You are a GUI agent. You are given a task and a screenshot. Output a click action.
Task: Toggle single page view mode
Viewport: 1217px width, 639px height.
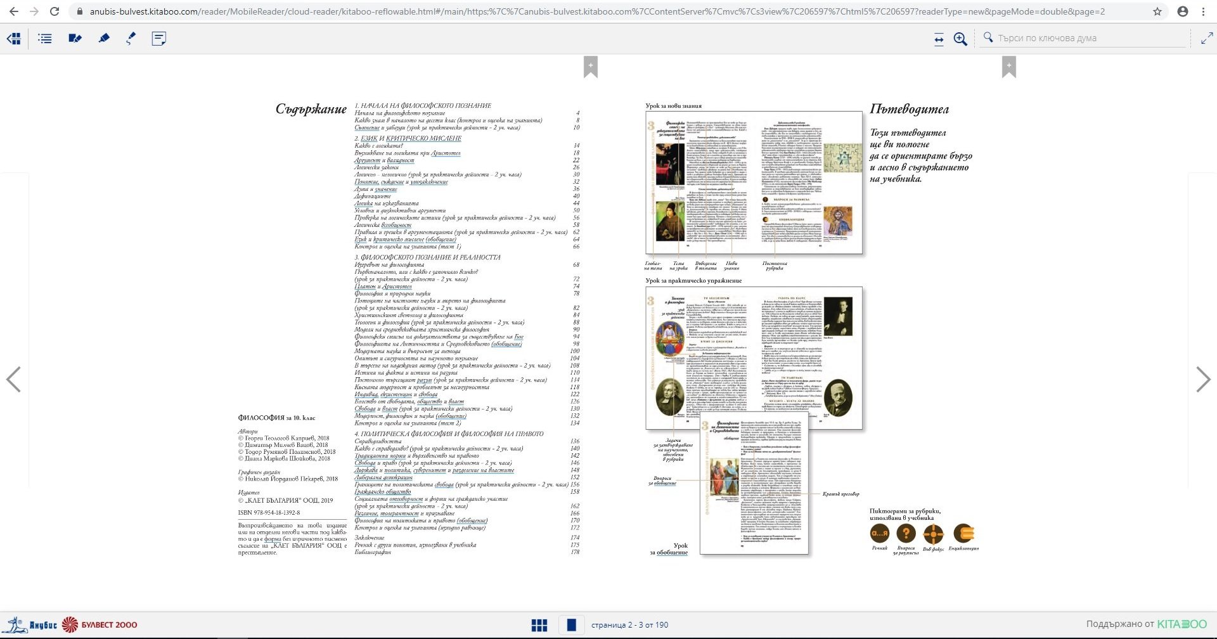click(x=571, y=625)
